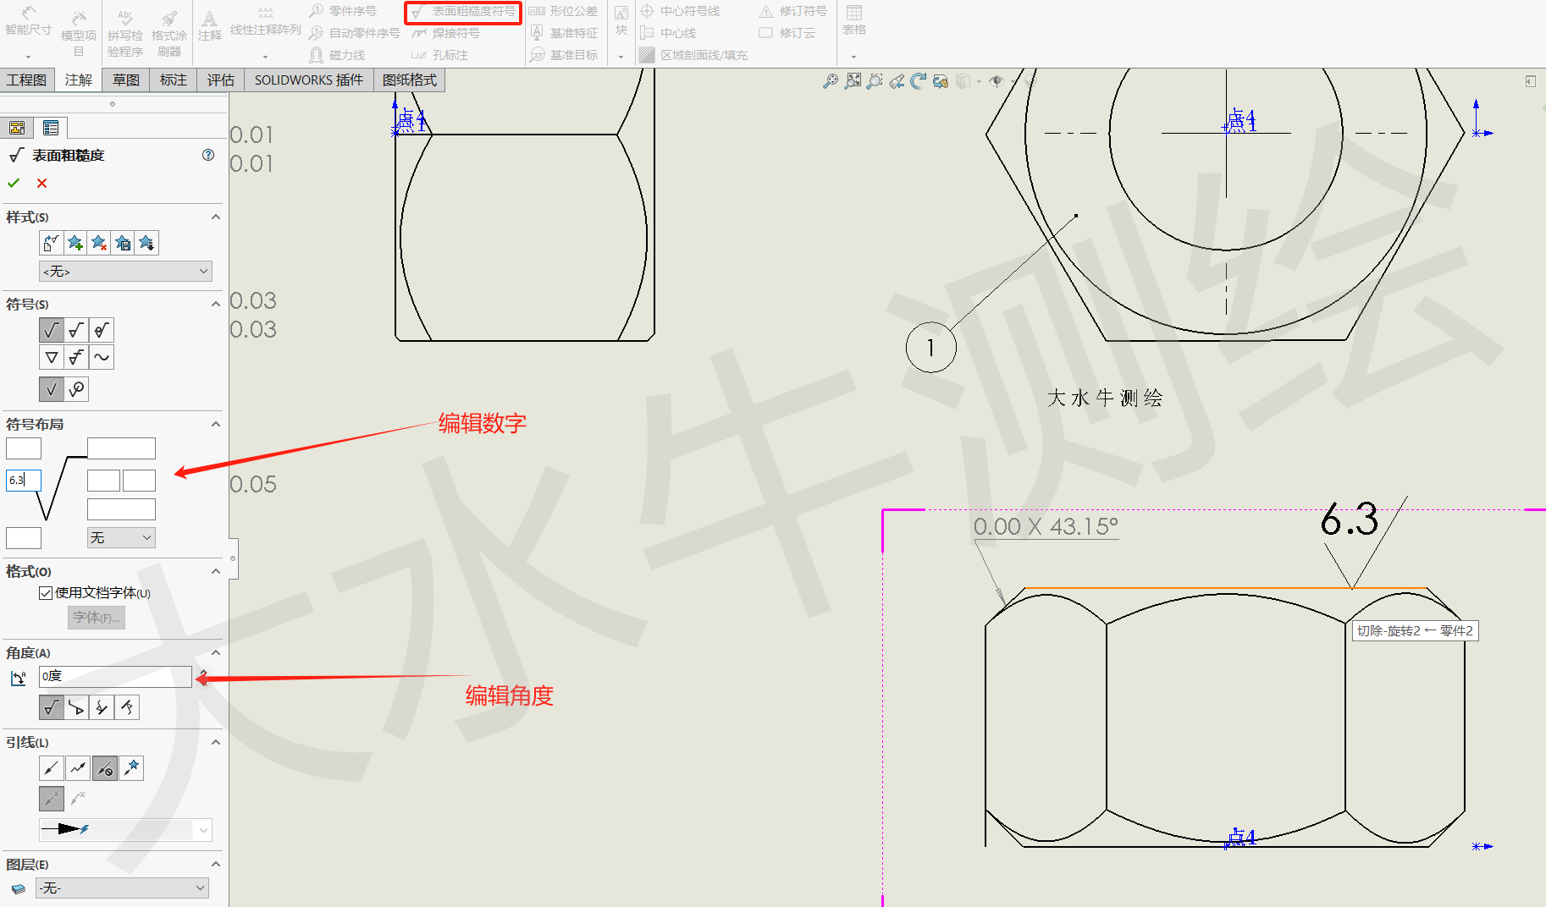
Task: Toggle the local symbol option button
Action: (52, 389)
